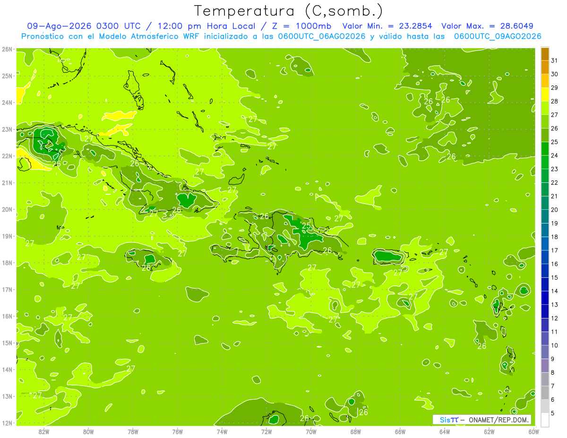This screenshot has width=567, height=438.
Task: Click the '29' label on color scale
Action: tap(554, 88)
